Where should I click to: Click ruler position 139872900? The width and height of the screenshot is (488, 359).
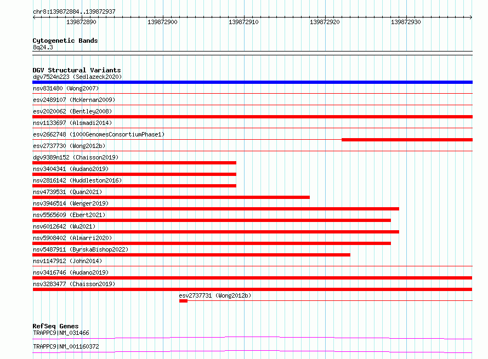(162, 22)
